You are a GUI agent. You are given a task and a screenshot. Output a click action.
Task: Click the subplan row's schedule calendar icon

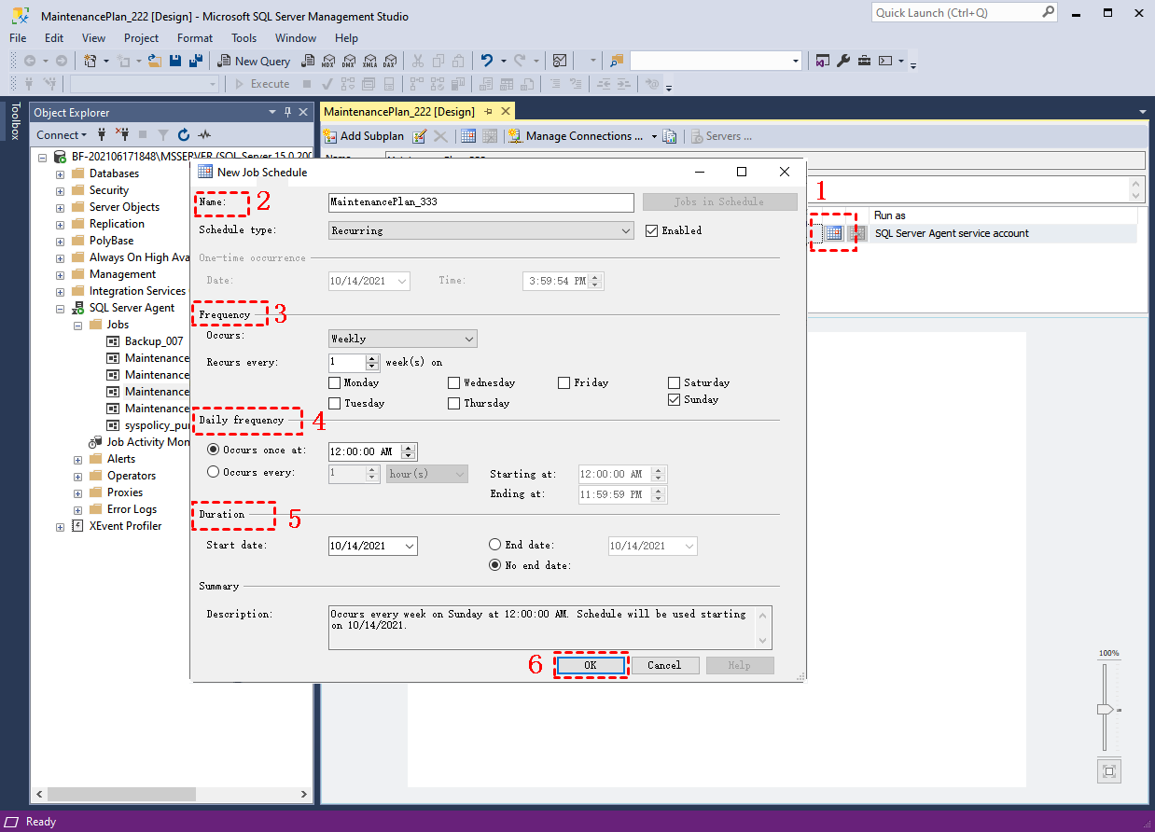[834, 233]
